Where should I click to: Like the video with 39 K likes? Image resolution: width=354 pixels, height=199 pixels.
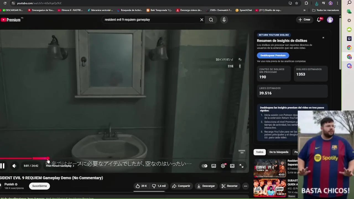(x=141, y=186)
